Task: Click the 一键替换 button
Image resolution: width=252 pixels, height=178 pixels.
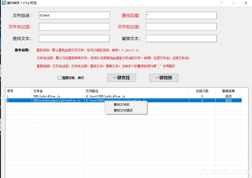Action: 164,78
